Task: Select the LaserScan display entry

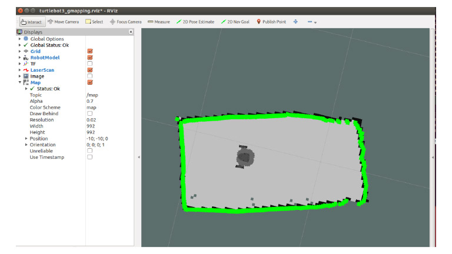Action: point(42,70)
